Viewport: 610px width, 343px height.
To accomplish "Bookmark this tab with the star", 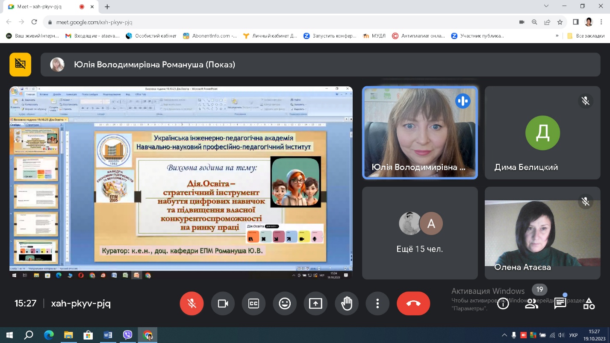I will [560, 22].
